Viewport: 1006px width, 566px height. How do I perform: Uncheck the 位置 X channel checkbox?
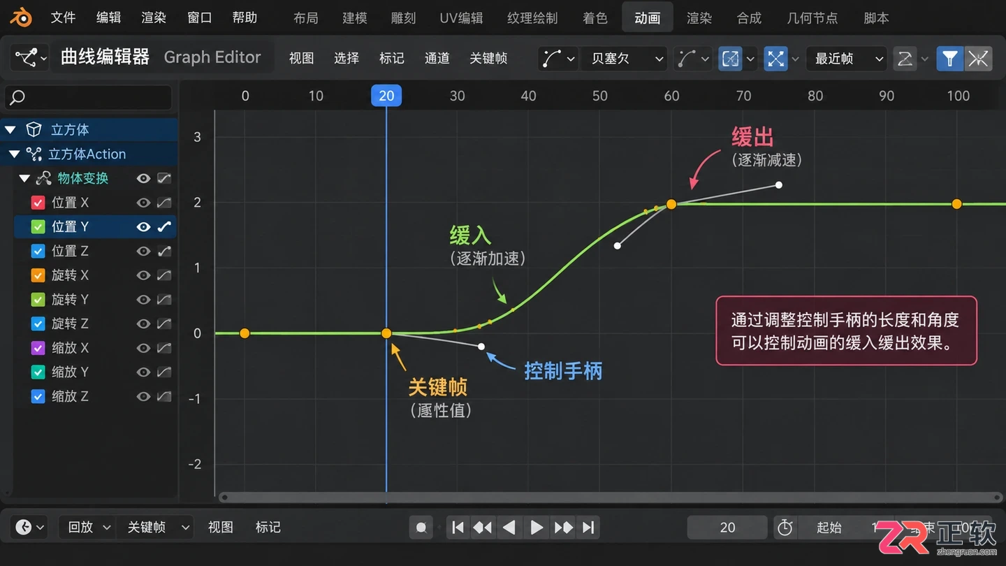click(x=38, y=203)
